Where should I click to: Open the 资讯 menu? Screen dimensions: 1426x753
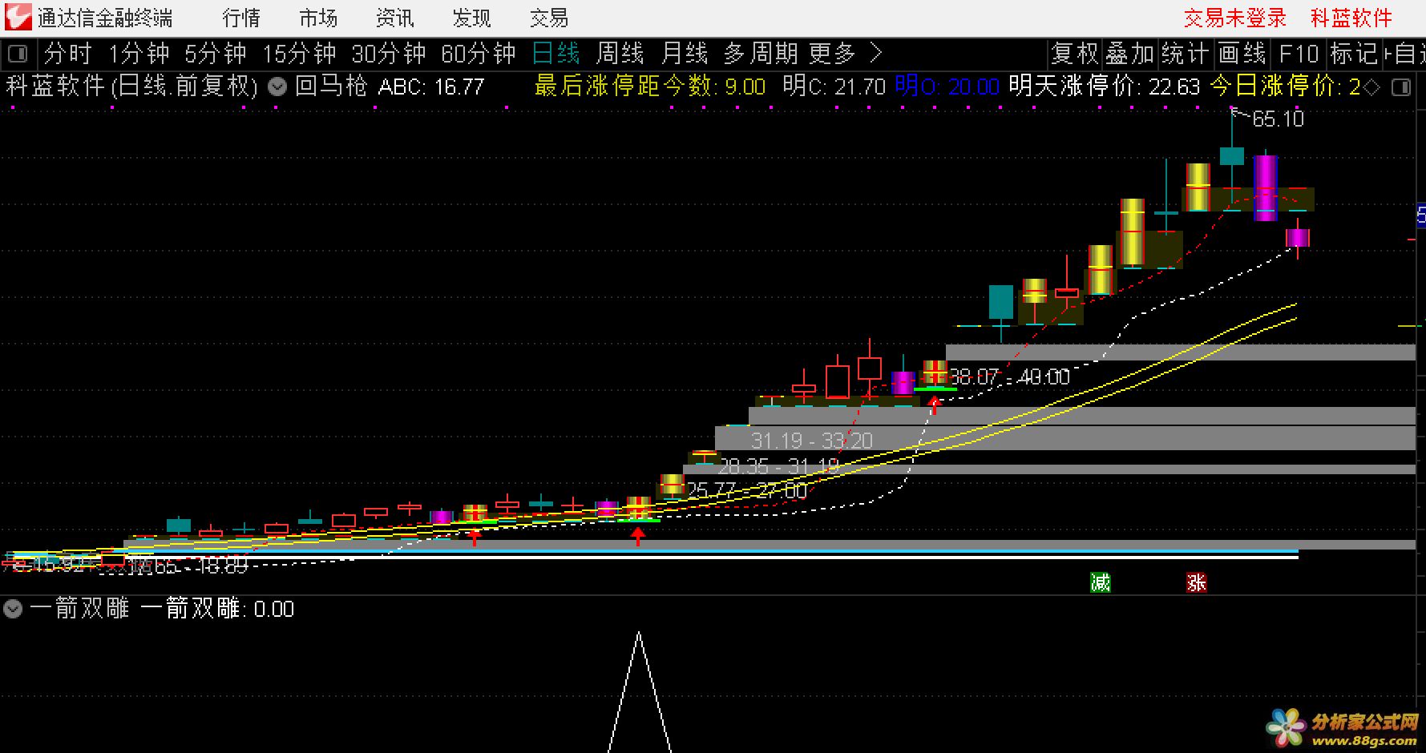[395, 18]
